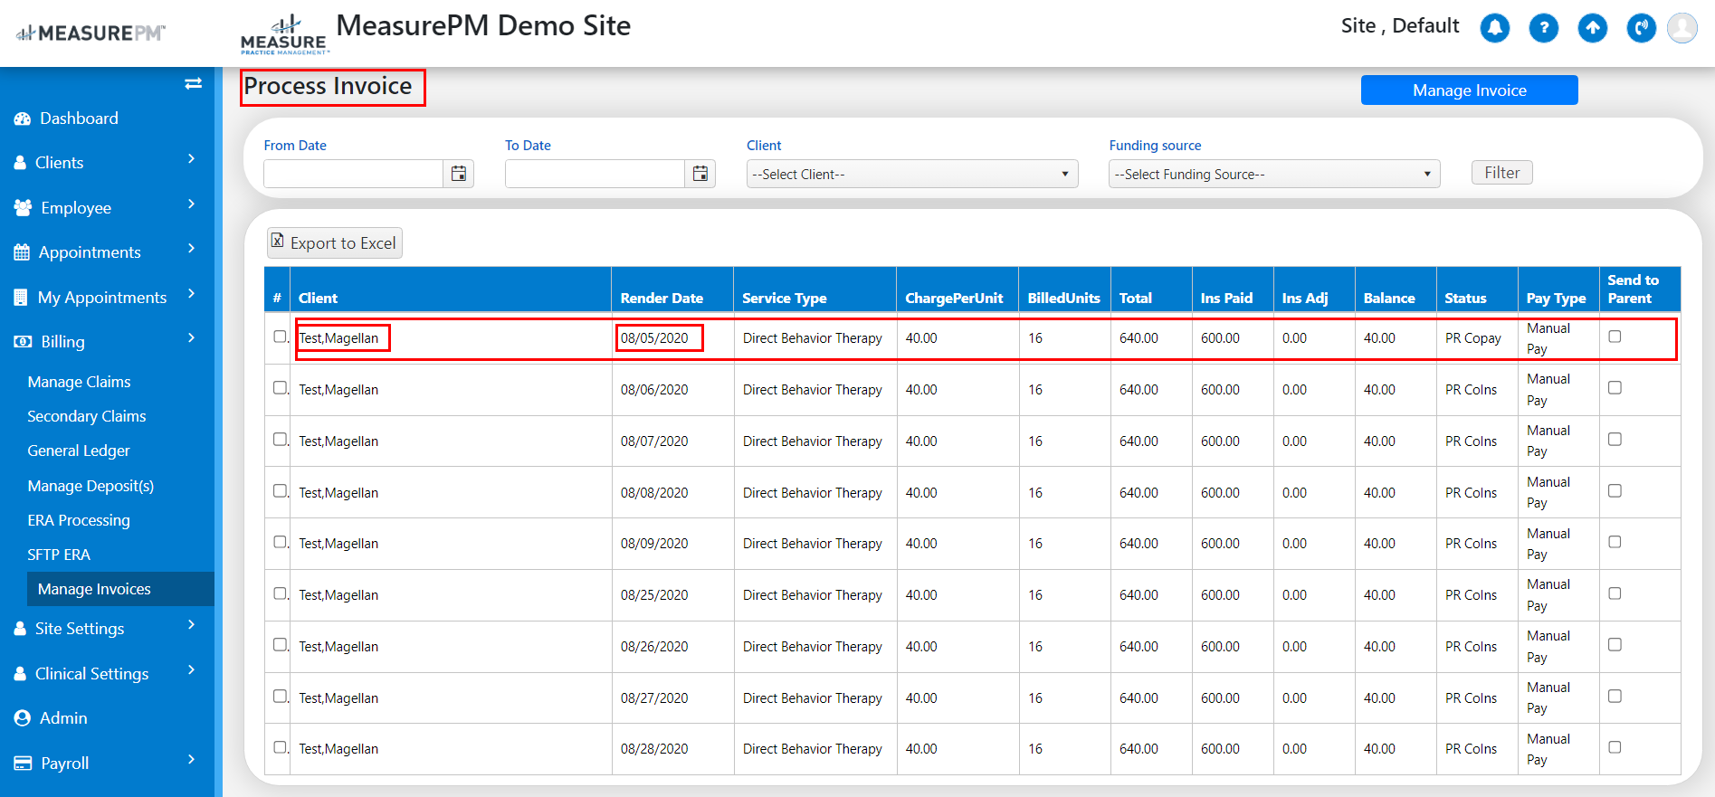Select row checkbox for 08/05/2020 invoice
The height and width of the screenshot is (797, 1715).
click(x=280, y=337)
